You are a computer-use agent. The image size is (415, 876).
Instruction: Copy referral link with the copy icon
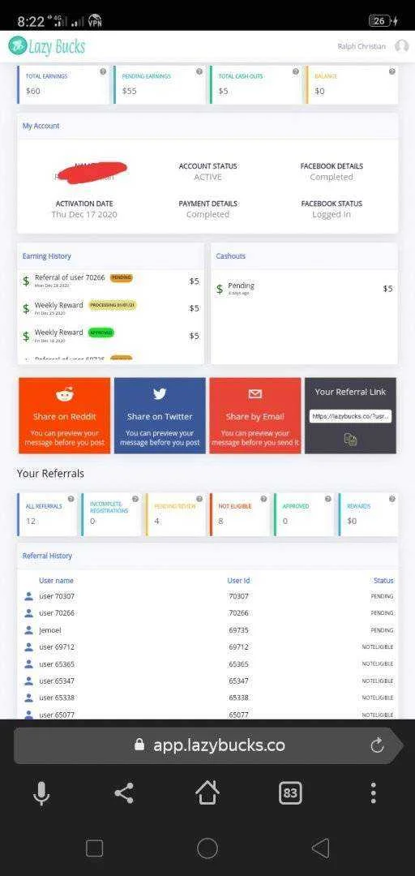point(350,439)
